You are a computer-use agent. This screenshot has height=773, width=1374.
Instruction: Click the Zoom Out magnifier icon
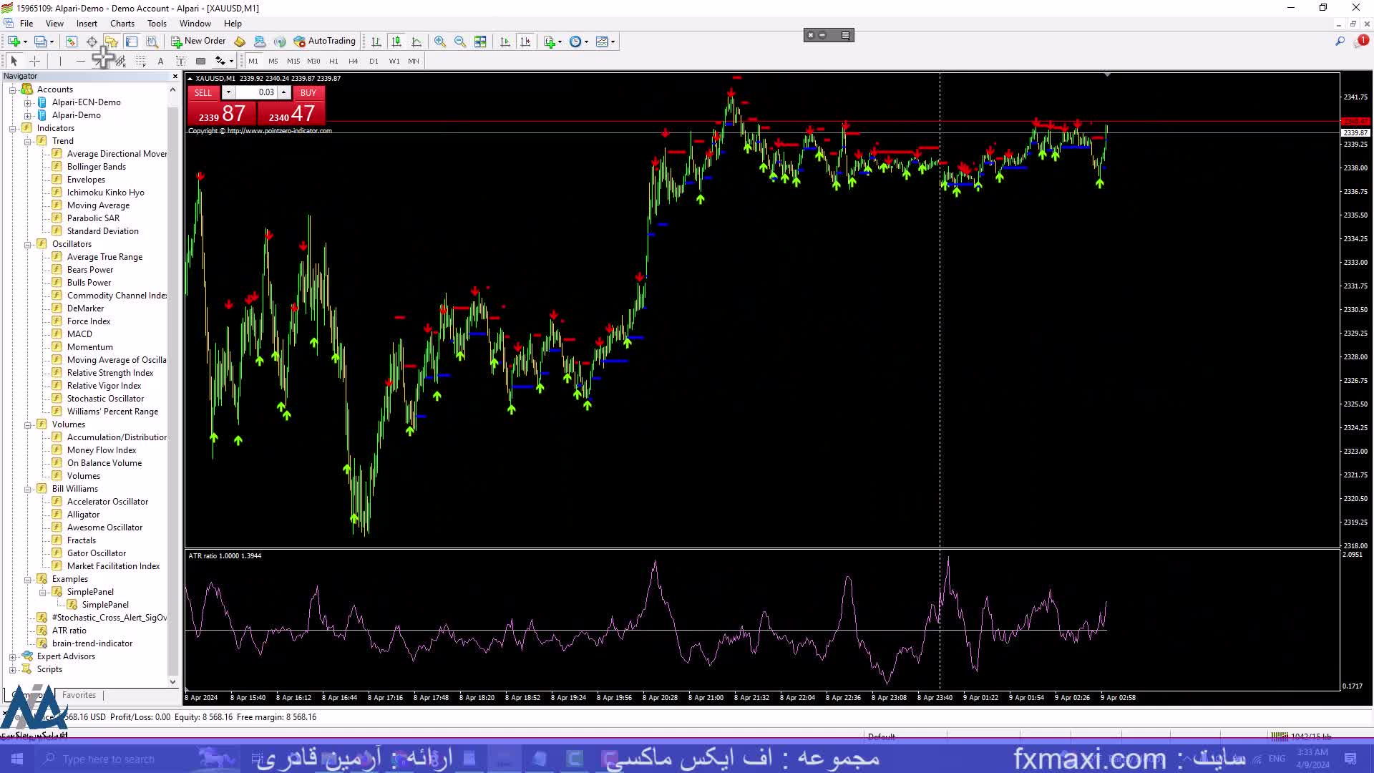[x=460, y=42]
